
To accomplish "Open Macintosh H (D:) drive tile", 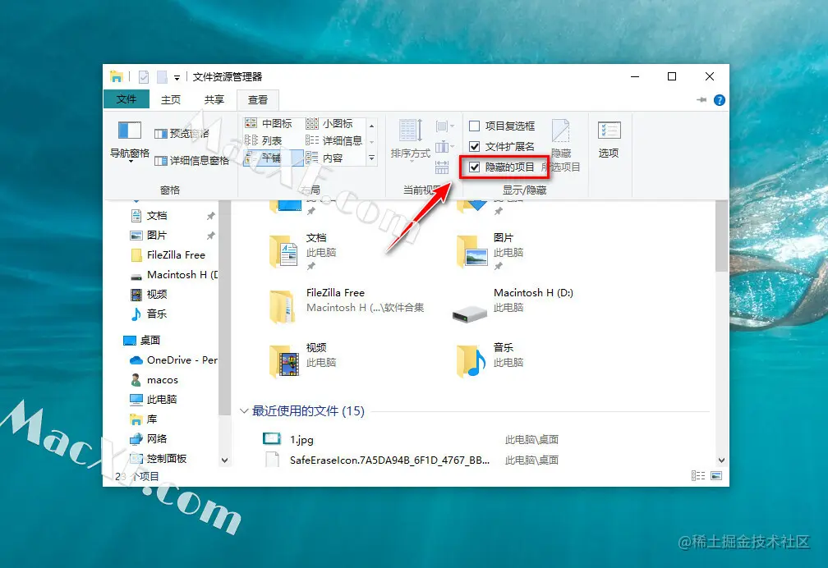I will click(x=513, y=306).
